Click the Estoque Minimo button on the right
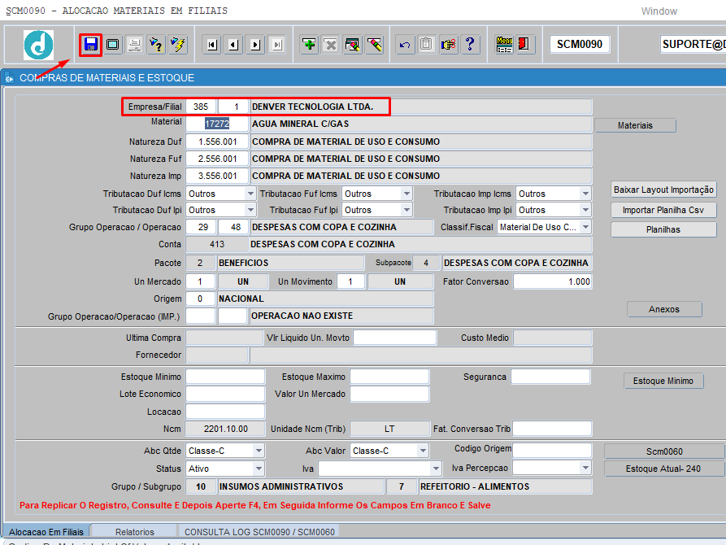This screenshot has height=545, width=726. [663, 381]
